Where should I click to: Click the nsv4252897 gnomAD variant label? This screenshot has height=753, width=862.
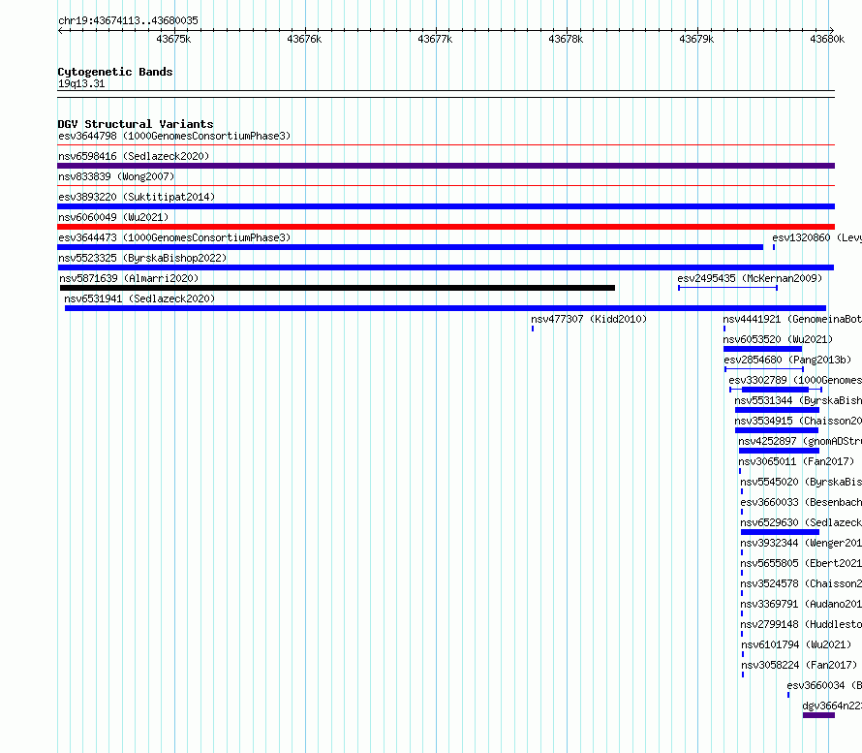[800, 441]
